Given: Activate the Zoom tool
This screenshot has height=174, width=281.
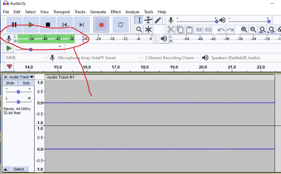Looking at the screenshot, I should point(139,29).
